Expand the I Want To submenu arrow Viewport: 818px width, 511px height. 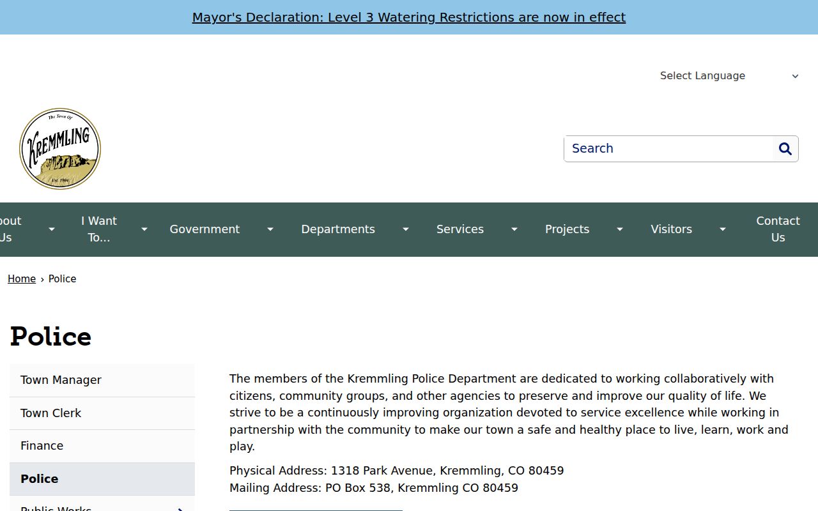pos(144,229)
